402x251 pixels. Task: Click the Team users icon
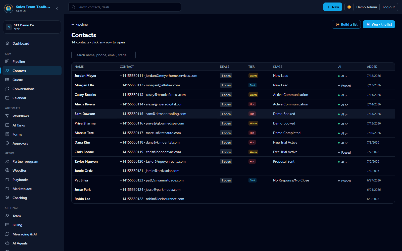pyautogui.click(x=7, y=216)
